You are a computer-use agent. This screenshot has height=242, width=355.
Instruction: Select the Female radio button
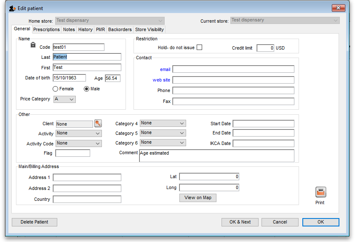[55, 89]
